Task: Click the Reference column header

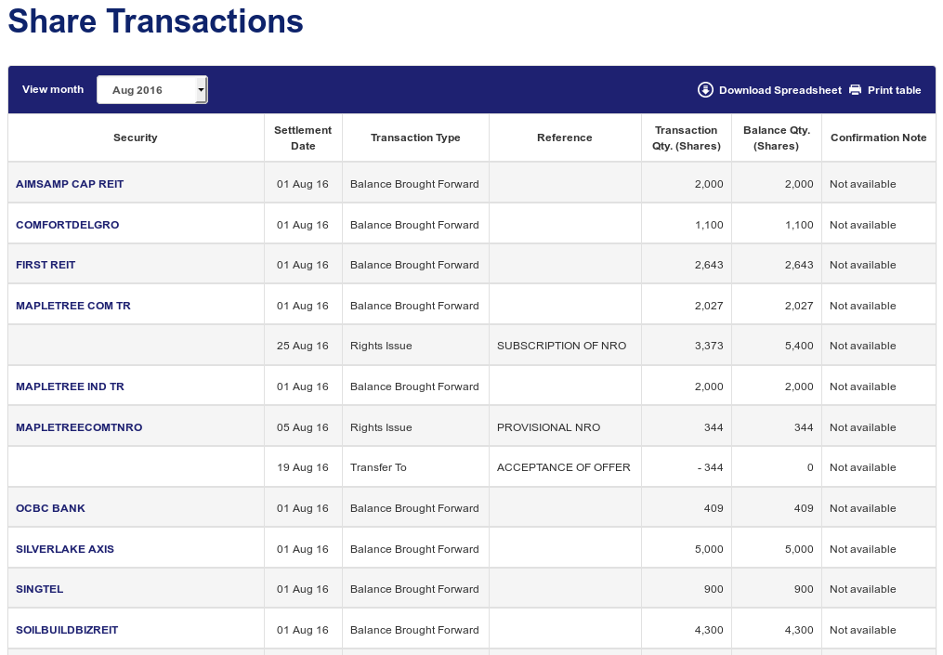Action: point(565,138)
